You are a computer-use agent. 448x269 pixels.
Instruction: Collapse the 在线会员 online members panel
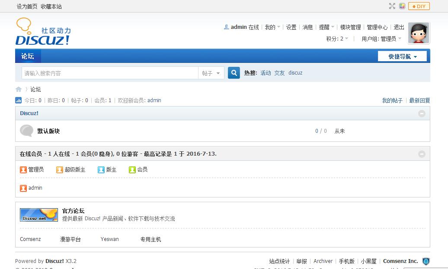click(x=422, y=153)
